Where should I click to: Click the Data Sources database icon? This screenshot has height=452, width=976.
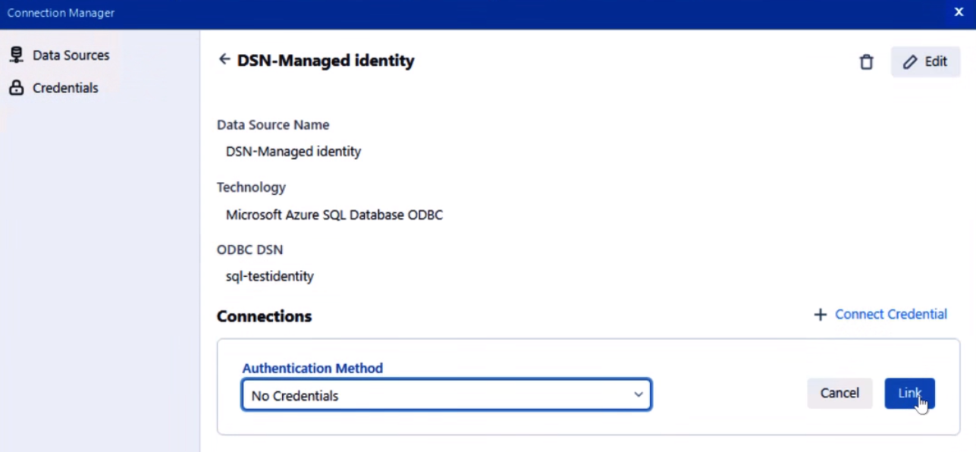(x=16, y=55)
